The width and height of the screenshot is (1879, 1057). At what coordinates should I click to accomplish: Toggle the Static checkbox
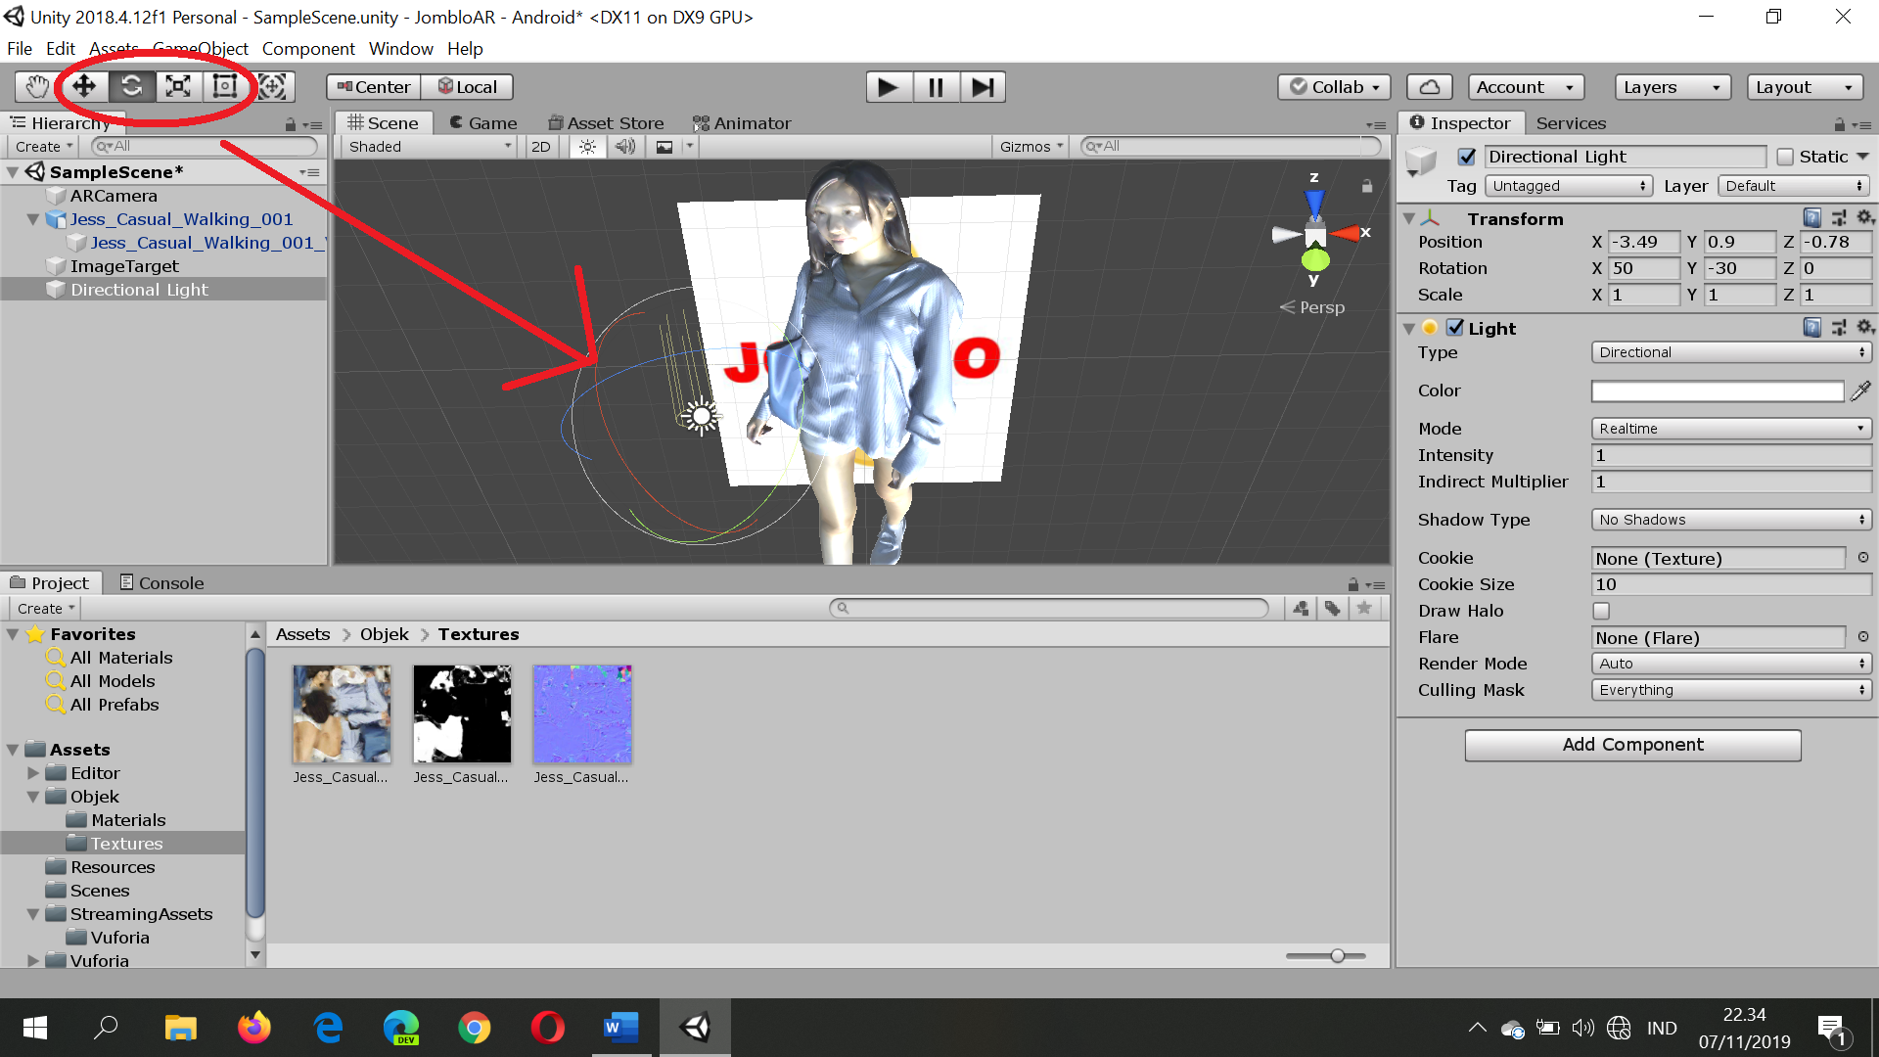click(1785, 157)
